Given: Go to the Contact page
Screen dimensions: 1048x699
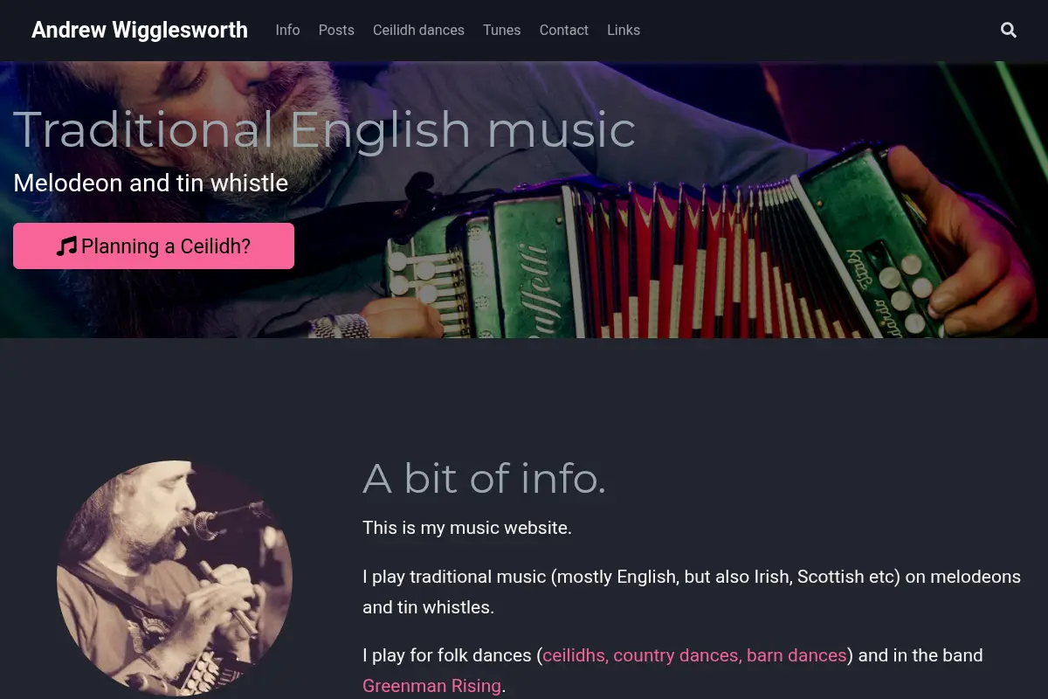Looking at the screenshot, I should pyautogui.click(x=564, y=30).
